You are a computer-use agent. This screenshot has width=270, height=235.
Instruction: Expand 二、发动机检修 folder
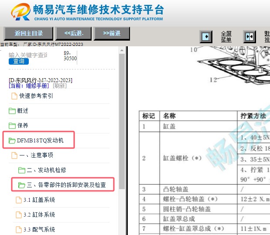pos(47,170)
